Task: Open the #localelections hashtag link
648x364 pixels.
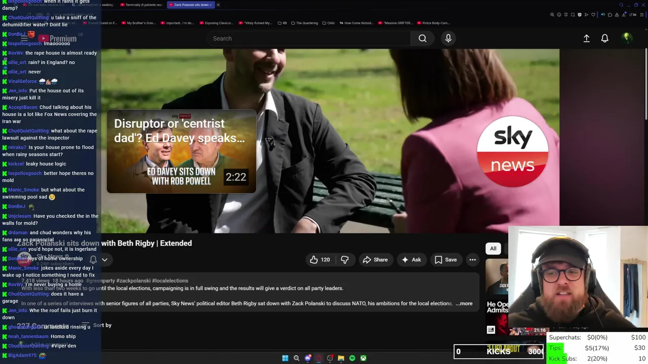Action: tap(170, 281)
